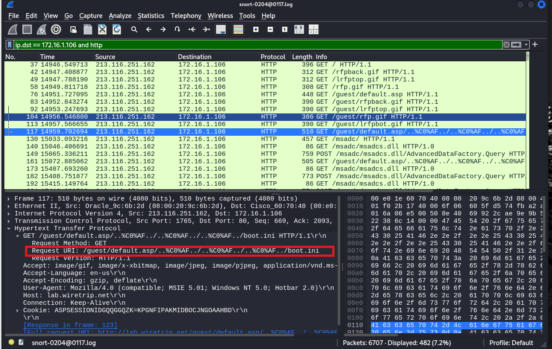Expand Transmission Control Protocol node
Viewport: 552px width, 349px height.
[10, 221]
